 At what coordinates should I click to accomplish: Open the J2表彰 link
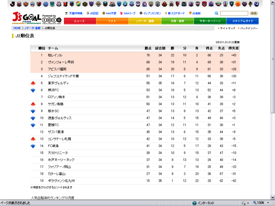(195, 13)
